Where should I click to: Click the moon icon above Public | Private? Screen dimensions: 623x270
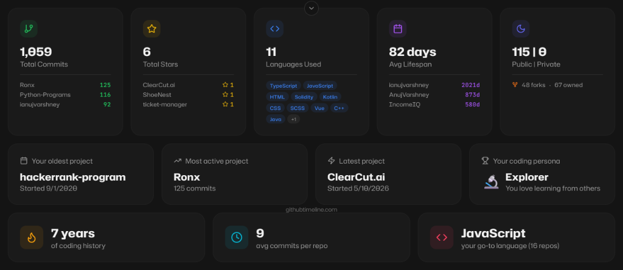pos(521,29)
